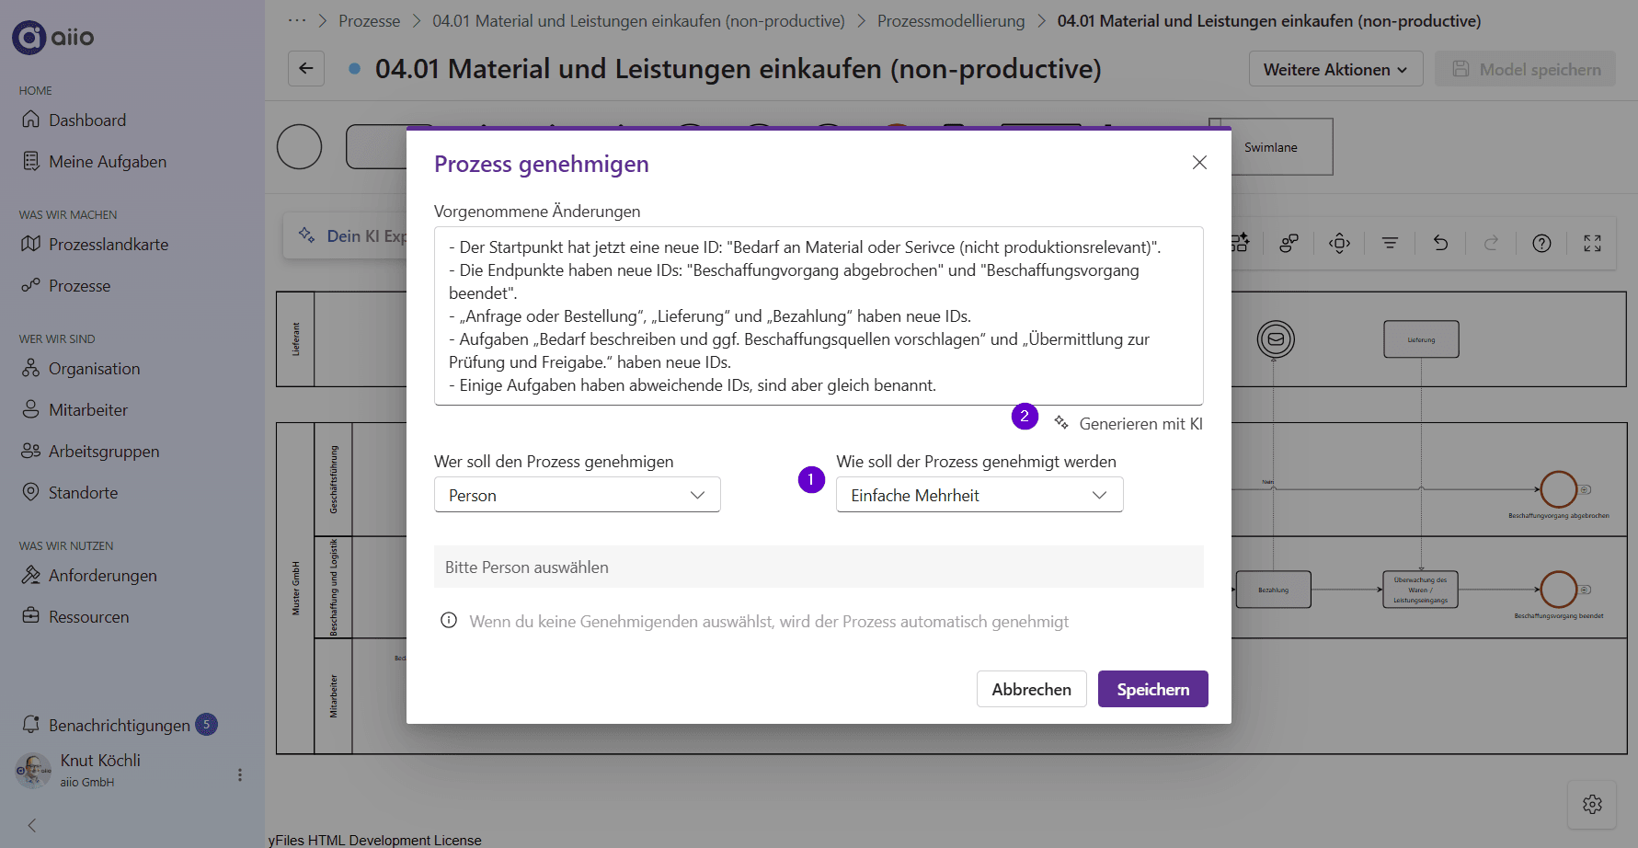Image resolution: width=1638 pixels, height=848 pixels.
Task: Click the filter lines icon in the diagram toolbar
Action: pyautogui.click(x=1391, y=243)
